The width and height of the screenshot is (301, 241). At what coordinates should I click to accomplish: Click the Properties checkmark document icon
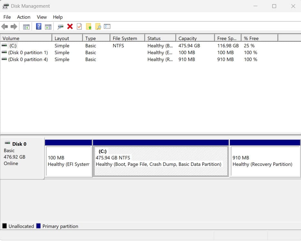pyautogui.click(x=79, y=26)
